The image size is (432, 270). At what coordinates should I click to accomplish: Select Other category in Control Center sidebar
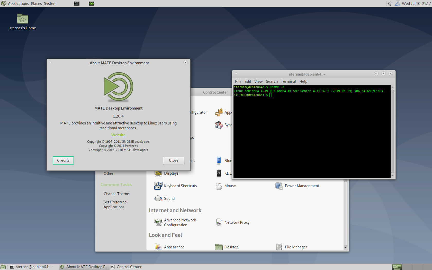(109, 174)
